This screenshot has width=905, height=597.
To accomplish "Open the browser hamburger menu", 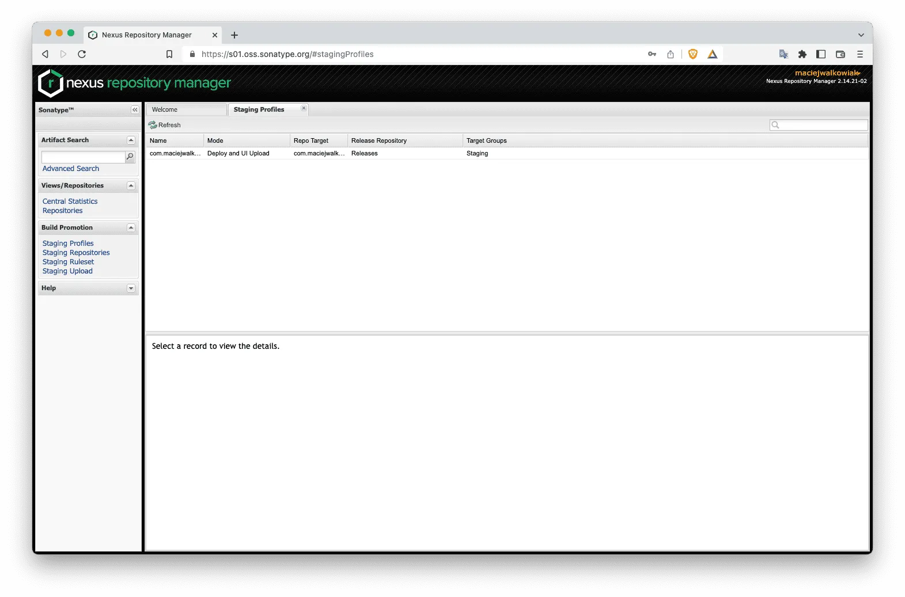I will pos(860,54).
